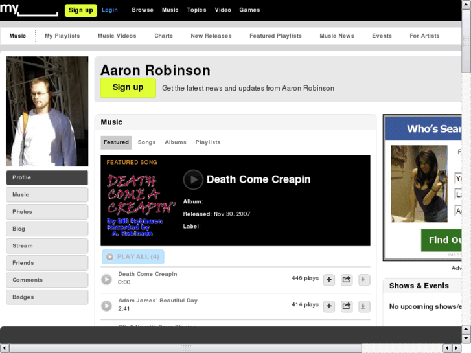The image size is (471, 353).
Task: Click the 446 plays count
Action: point(305,279)
